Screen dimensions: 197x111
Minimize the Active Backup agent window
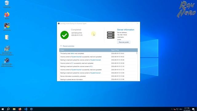coord(127,23)
